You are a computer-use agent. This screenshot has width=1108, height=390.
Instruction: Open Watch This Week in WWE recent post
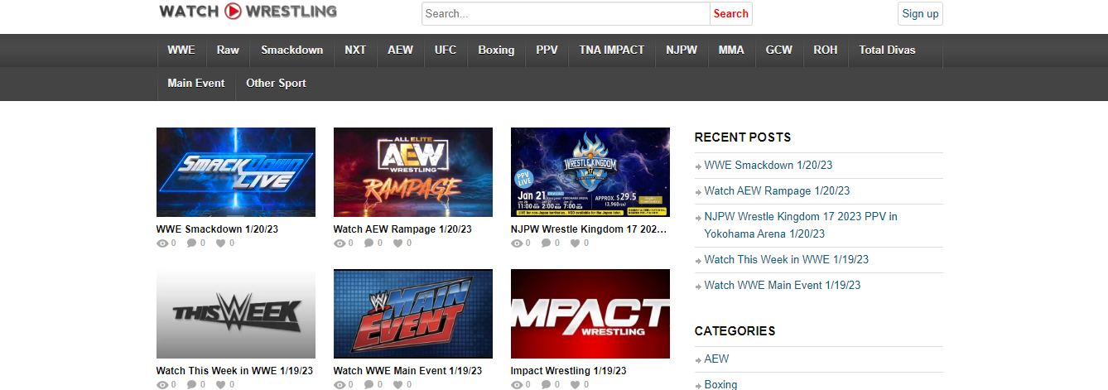[787, 260]
